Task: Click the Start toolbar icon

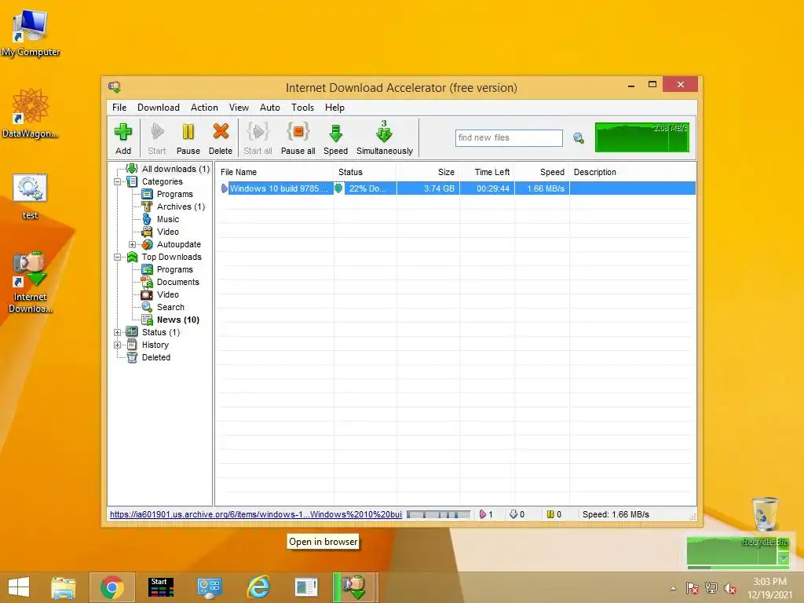Action: click(x=157, y=137)
